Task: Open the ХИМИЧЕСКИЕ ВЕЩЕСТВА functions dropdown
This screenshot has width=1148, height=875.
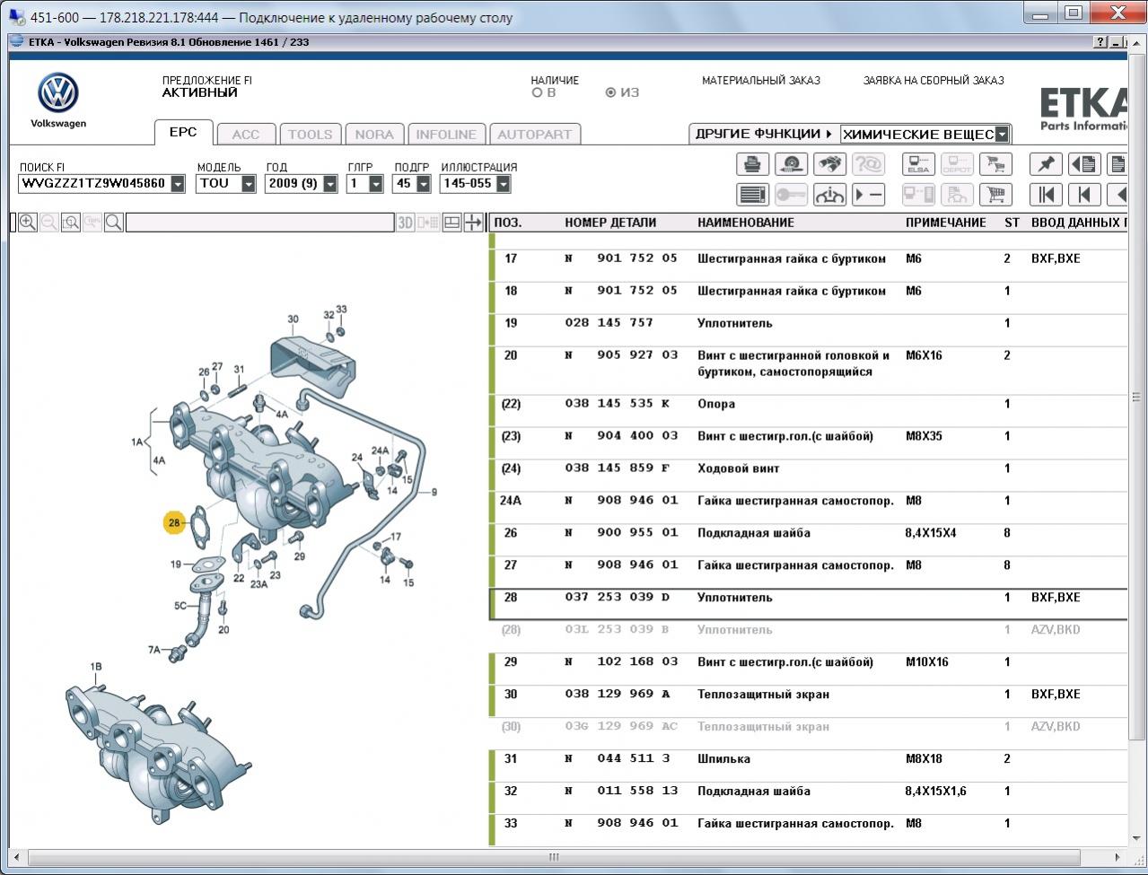Action: (x=1003, y=135)
